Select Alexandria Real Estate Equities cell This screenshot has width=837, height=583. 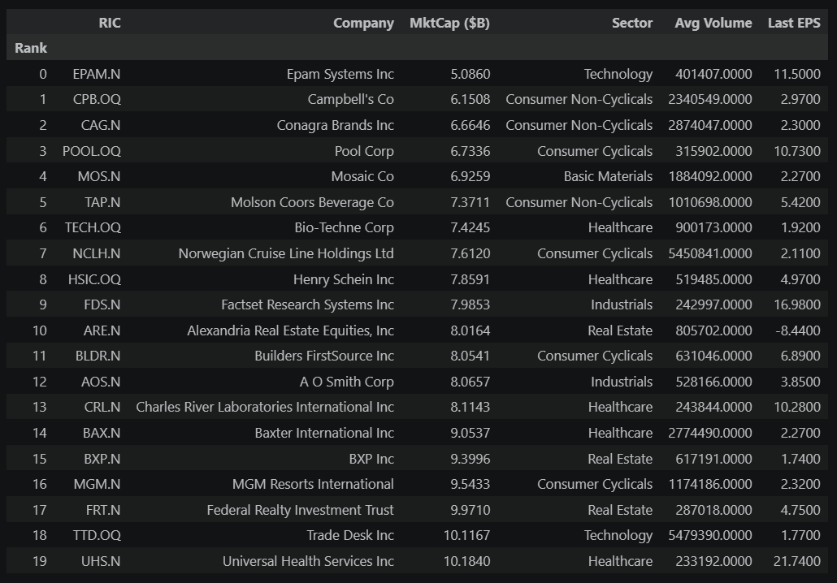(290, 330)
